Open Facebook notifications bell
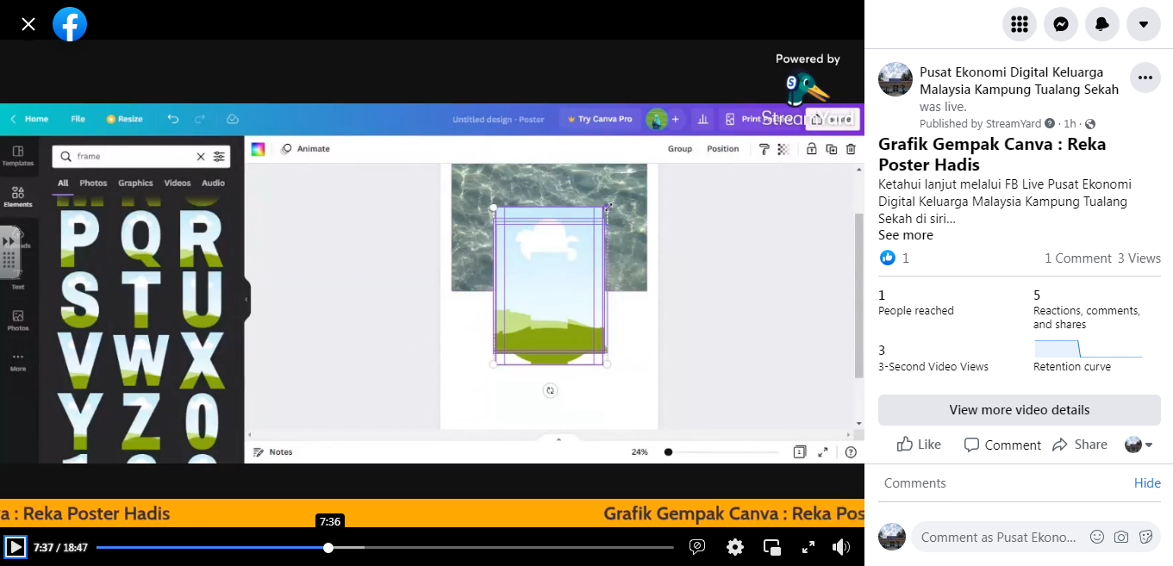This screenshot has width=1173, height=566. [1102, 24]
